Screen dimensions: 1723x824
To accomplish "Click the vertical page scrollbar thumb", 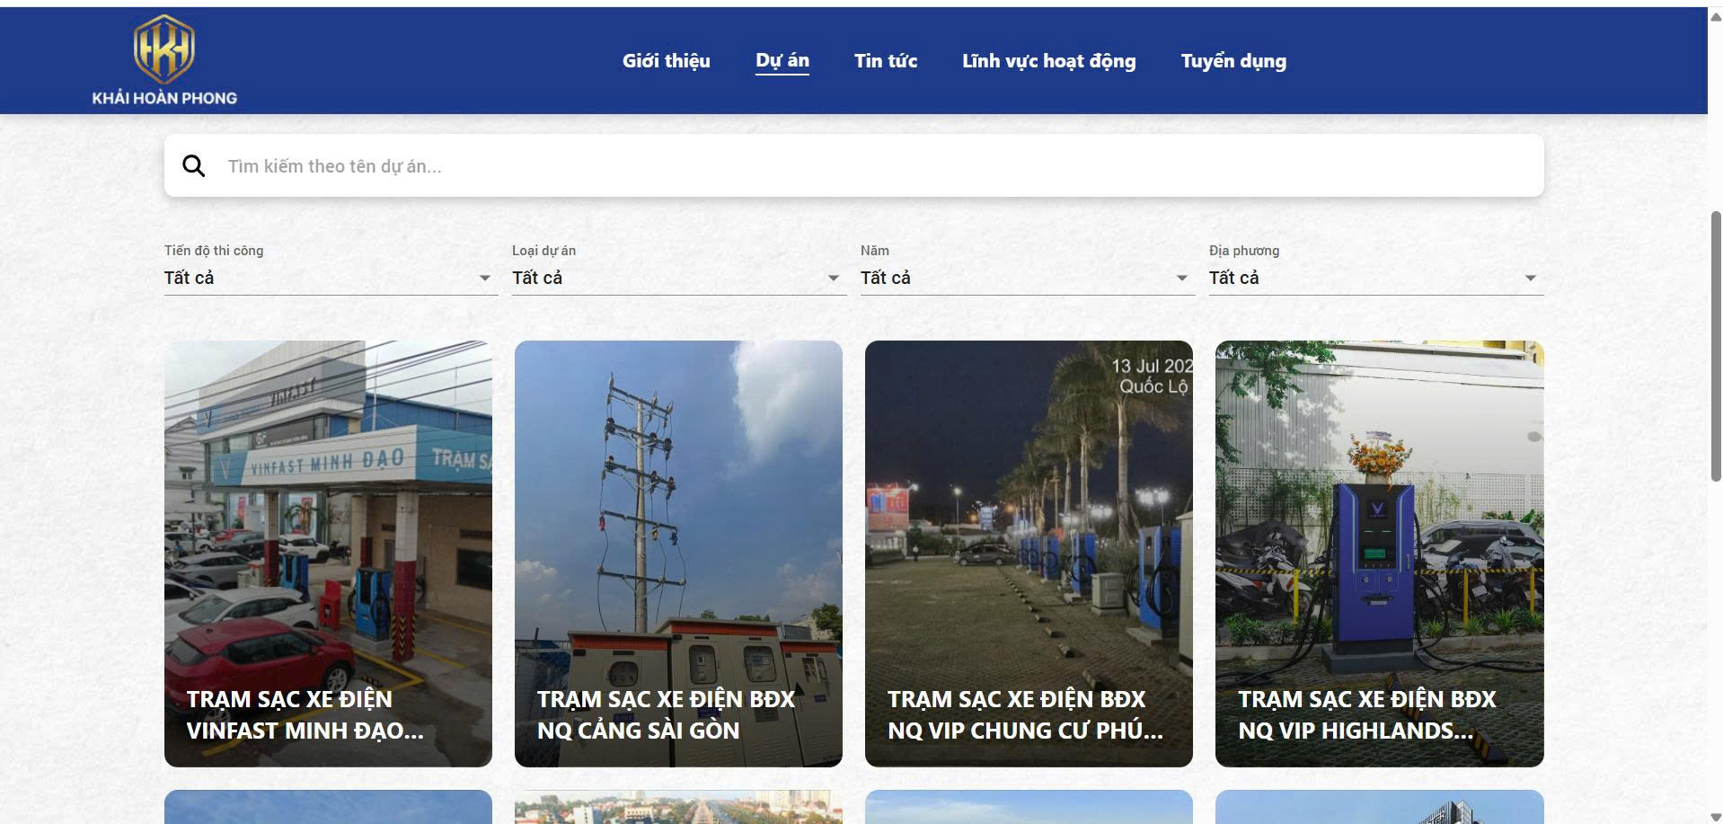I will [1716, 347].
